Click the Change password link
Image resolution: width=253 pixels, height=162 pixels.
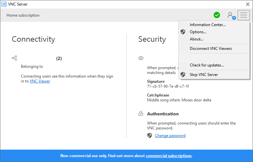170,136
